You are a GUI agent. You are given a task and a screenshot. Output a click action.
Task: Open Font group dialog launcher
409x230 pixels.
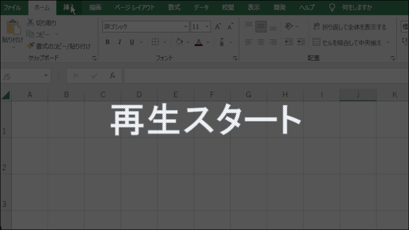[235, 58]
